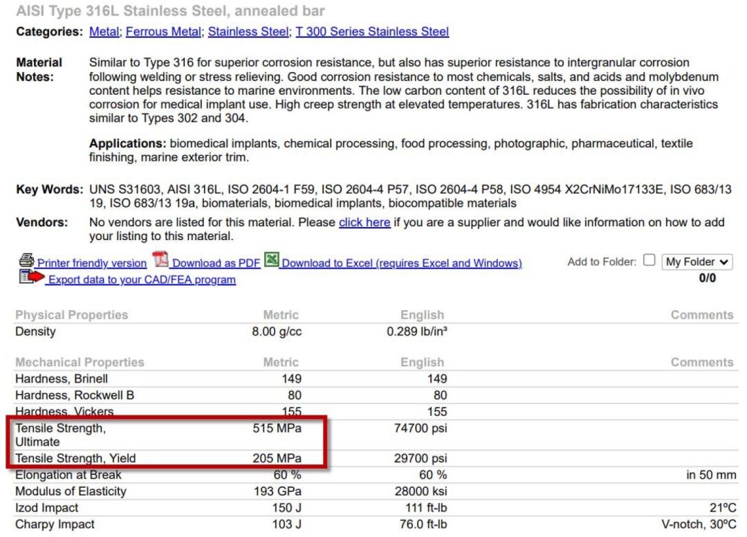This screenshot has height=537, width=747.
Task: Select the 74700 psi value
Action: [x=421, y=428]
